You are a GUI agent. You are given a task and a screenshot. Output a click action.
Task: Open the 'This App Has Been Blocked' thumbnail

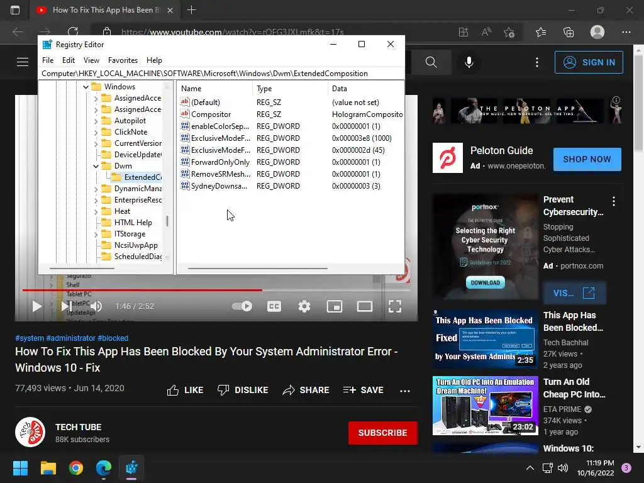(485, 339)
